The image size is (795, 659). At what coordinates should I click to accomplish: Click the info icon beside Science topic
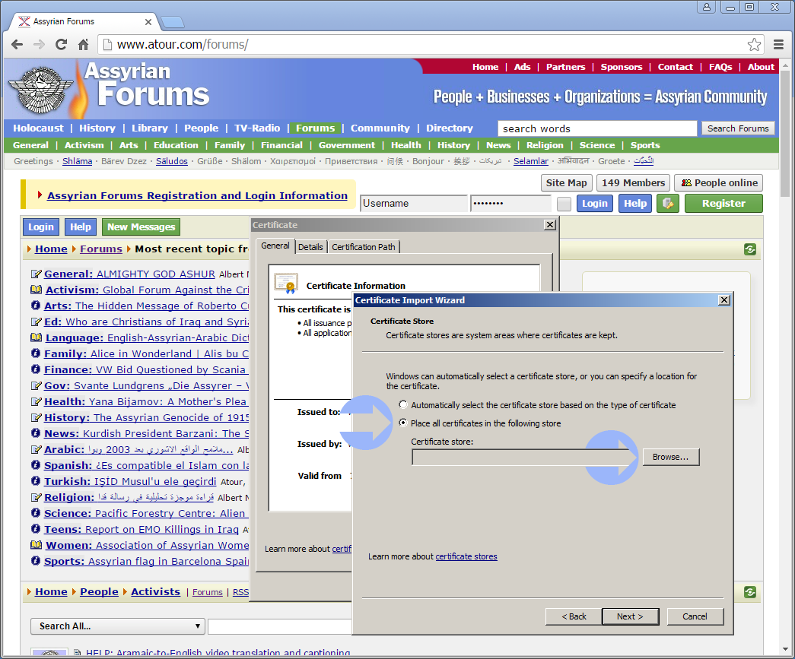(x=36, y=513)
